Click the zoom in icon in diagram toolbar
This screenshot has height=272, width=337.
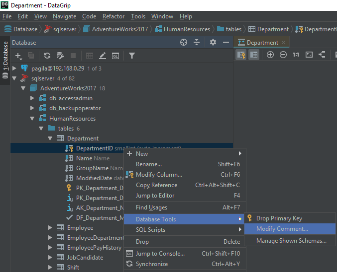coord(270,55)
